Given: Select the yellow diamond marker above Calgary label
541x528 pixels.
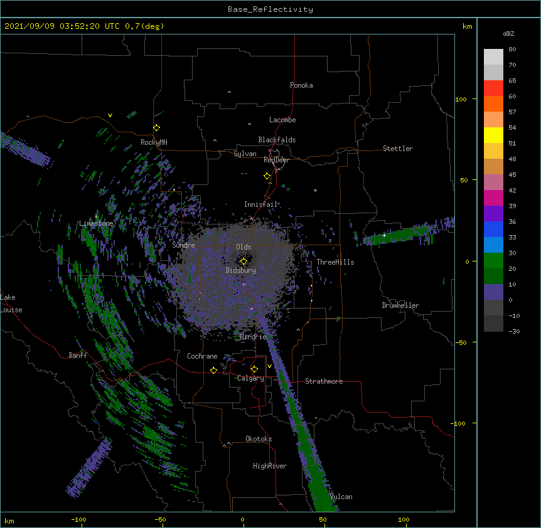Looking at the screenshot, I should tap(254, 369).
